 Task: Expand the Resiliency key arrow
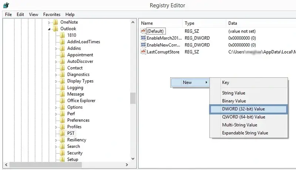pos(56,140)
